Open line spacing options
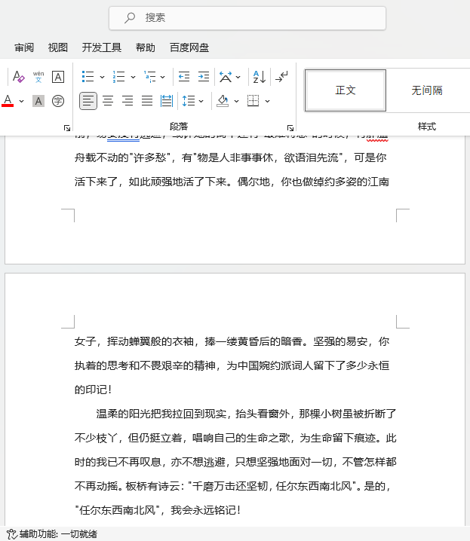 (x=189, y=101)
